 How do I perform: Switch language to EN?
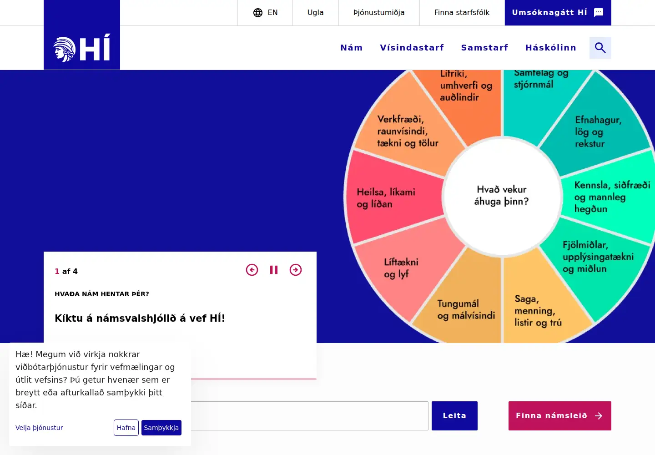(x=265, y=13)
